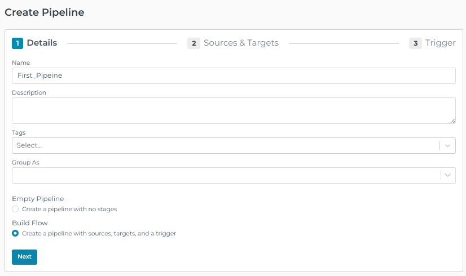466x276 pixels.
Task: Open the Tags dropdown chevron
Action: coord(447,145)
